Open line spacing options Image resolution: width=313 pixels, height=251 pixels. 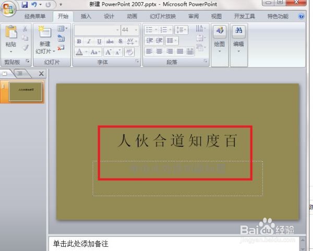(181, 30)
